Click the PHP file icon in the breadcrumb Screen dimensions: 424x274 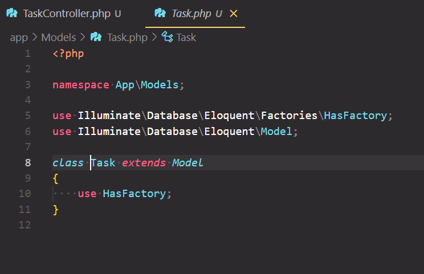pyautogui.click(x=96, y=38)
